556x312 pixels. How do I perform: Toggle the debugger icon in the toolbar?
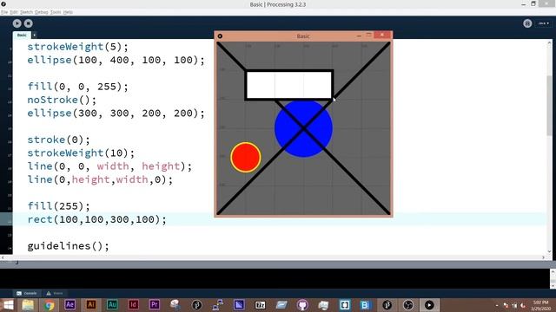coord(527,23)
